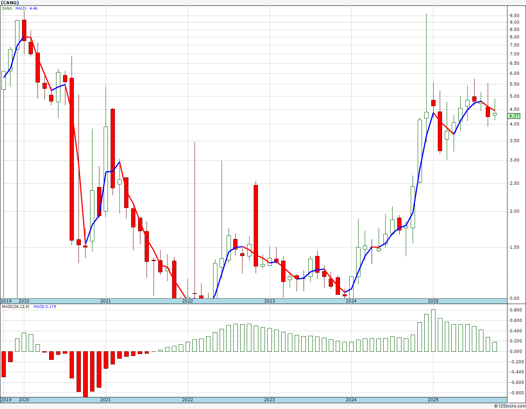Select the 7.00 price axis label
Image resolution: width=526 pixels, height=409 pixels.
(x=514, y=54)
